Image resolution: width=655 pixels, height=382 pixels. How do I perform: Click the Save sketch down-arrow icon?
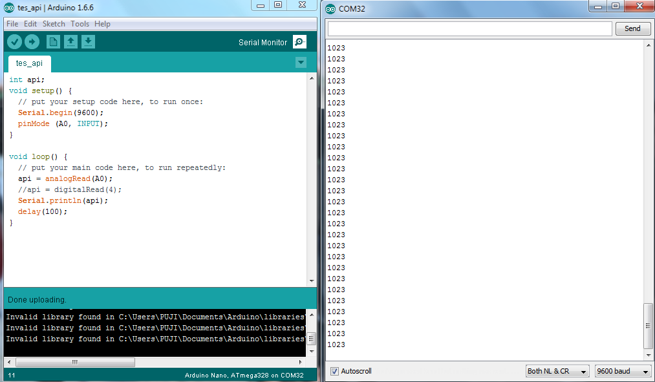click(88, 42)
